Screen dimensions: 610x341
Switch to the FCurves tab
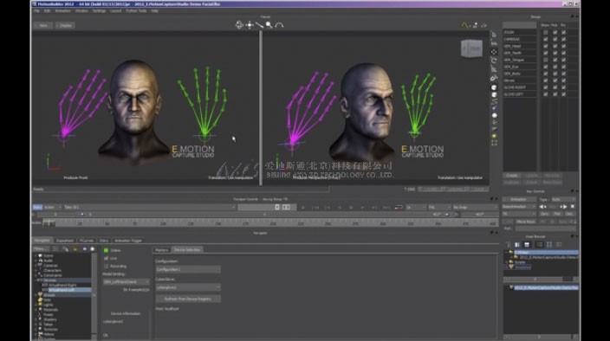click(x=87, y=241)
